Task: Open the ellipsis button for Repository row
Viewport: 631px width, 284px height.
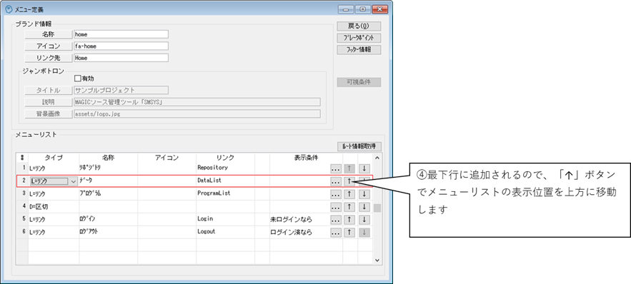Action: coord(335,168)
